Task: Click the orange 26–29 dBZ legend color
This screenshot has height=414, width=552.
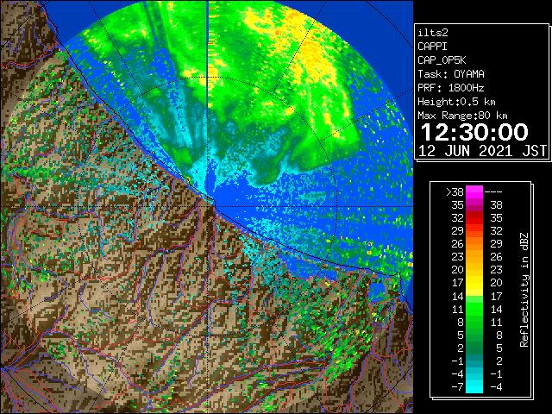Action: [x=474, y=244]
